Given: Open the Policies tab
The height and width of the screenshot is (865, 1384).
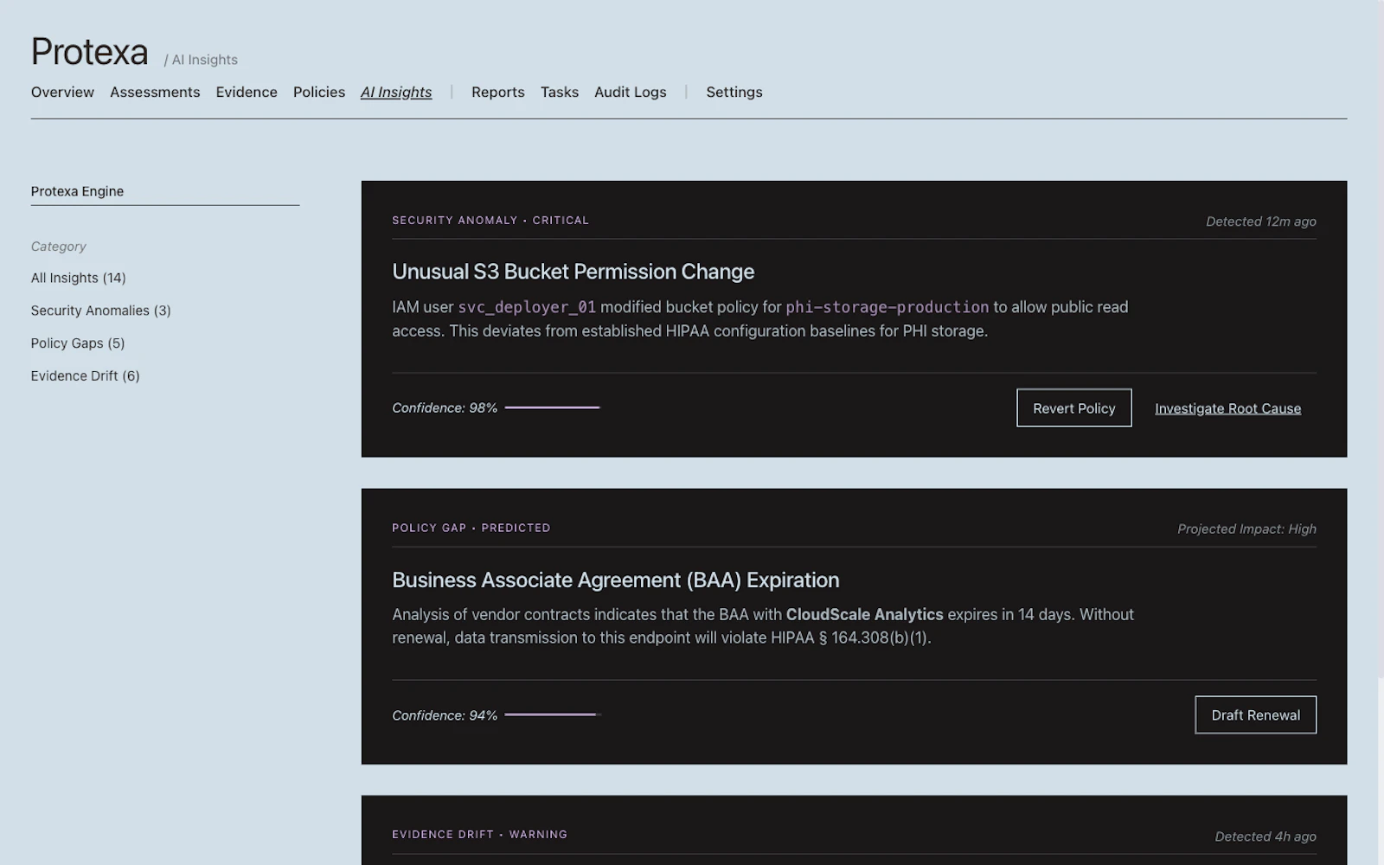Looking at the screenshot, I should point(319,92).
